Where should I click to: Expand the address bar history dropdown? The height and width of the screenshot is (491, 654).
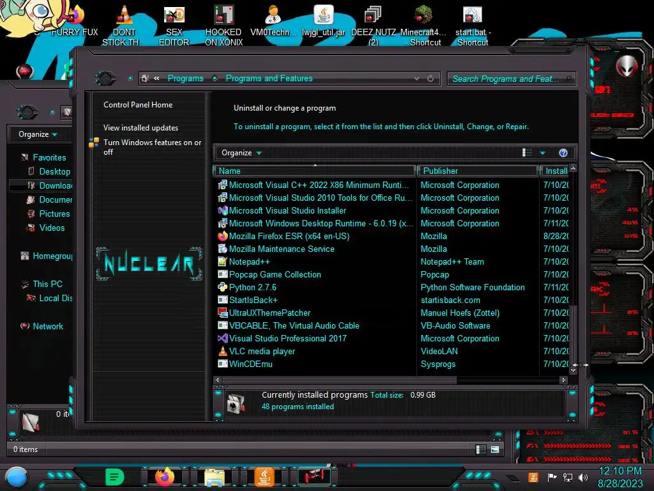(x=416, y=79)
